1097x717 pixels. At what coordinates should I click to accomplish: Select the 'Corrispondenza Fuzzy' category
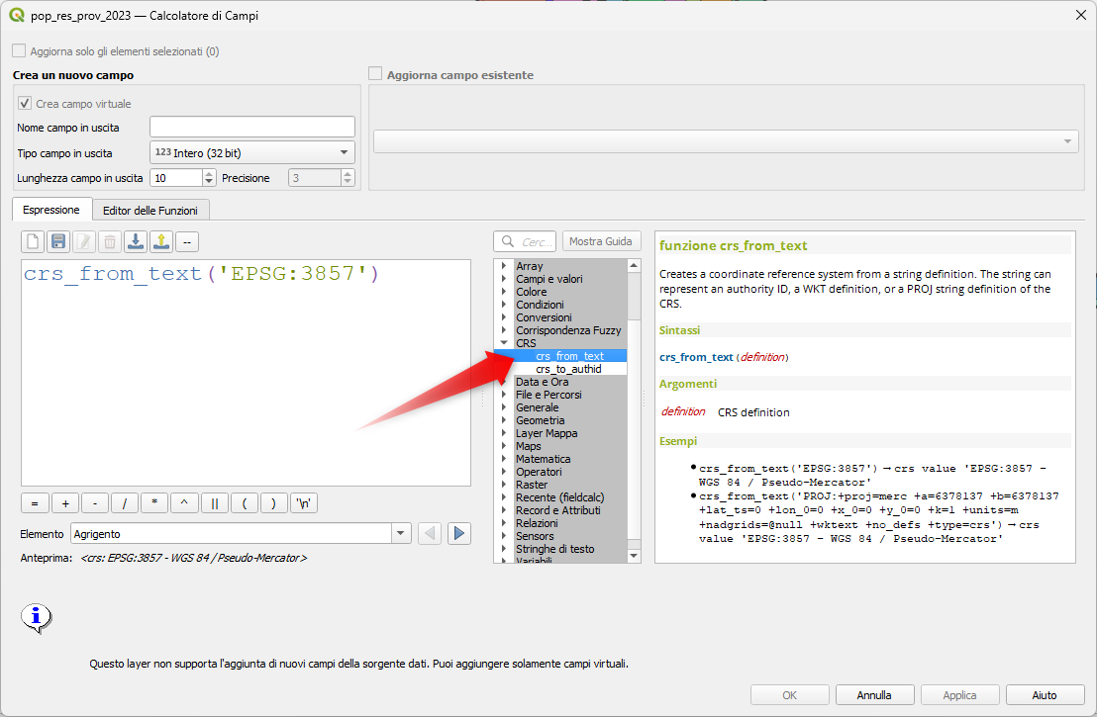click(x=568, y=330)
